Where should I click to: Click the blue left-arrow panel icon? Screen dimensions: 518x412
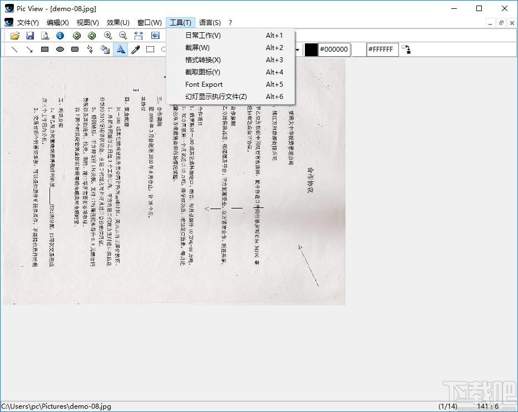(x=155, y=36)
